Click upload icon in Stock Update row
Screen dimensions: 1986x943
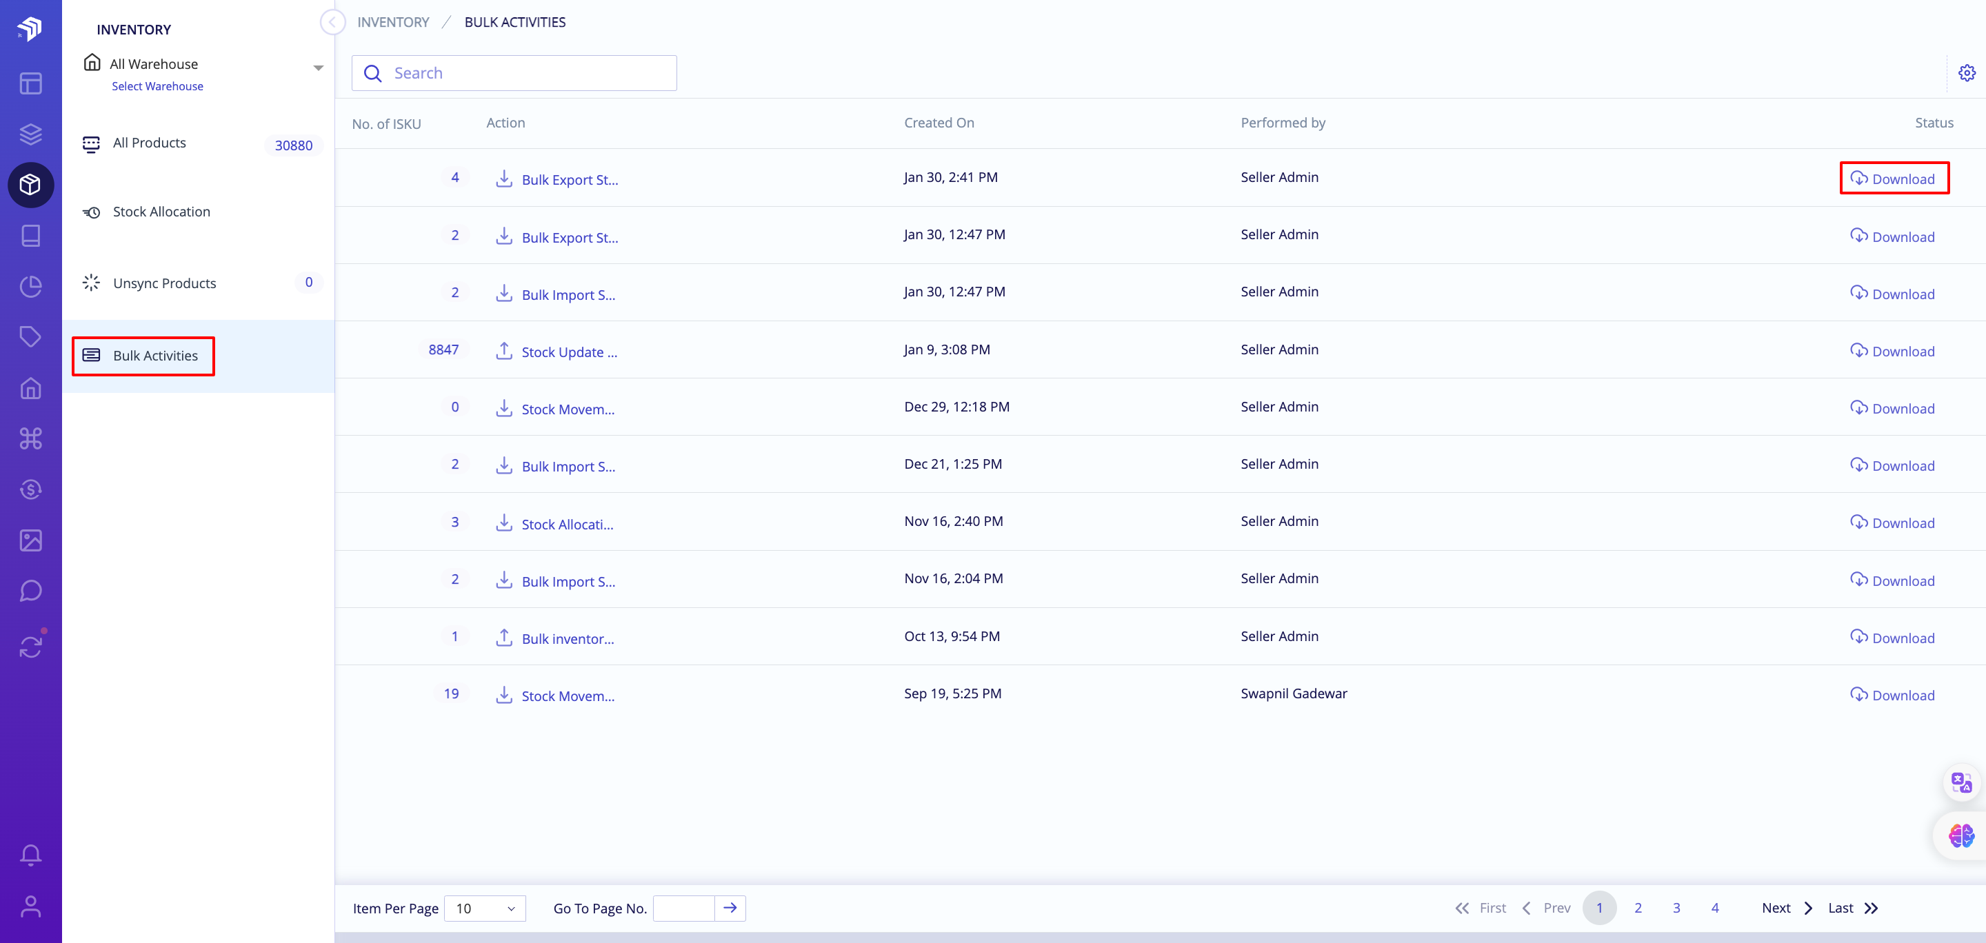click(x=503, y=351)
